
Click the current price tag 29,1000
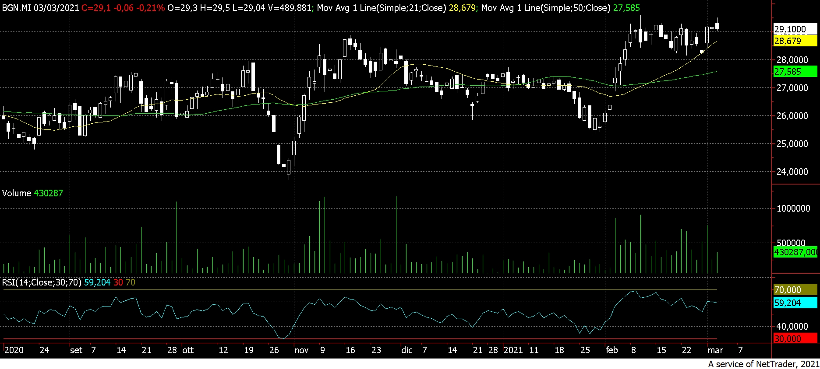pyautogui.click(x=795, y=29)
